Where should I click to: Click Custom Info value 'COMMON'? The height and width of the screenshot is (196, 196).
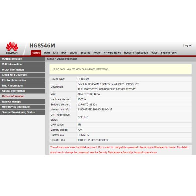click(83, 135)
